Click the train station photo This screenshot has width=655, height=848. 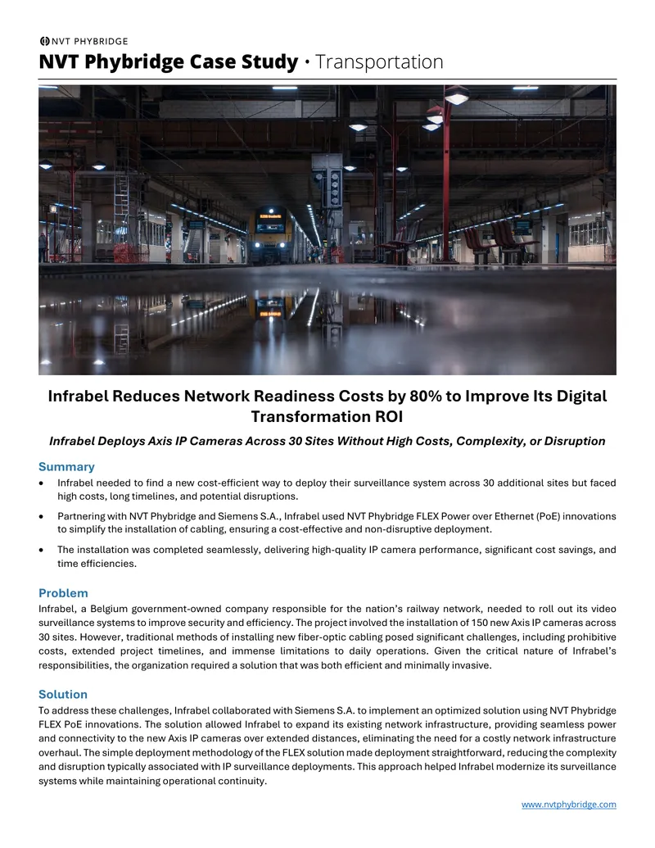click(x=327, y=230)
